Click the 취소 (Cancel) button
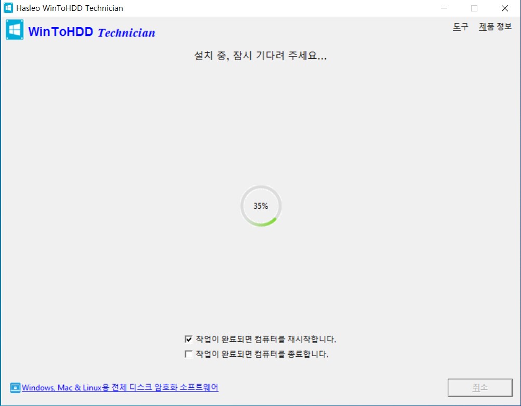The width and height of the screenshot is (521, 406). point(480,387)
